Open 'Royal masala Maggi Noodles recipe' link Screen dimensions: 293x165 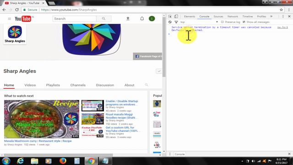[x=122, y=116]
